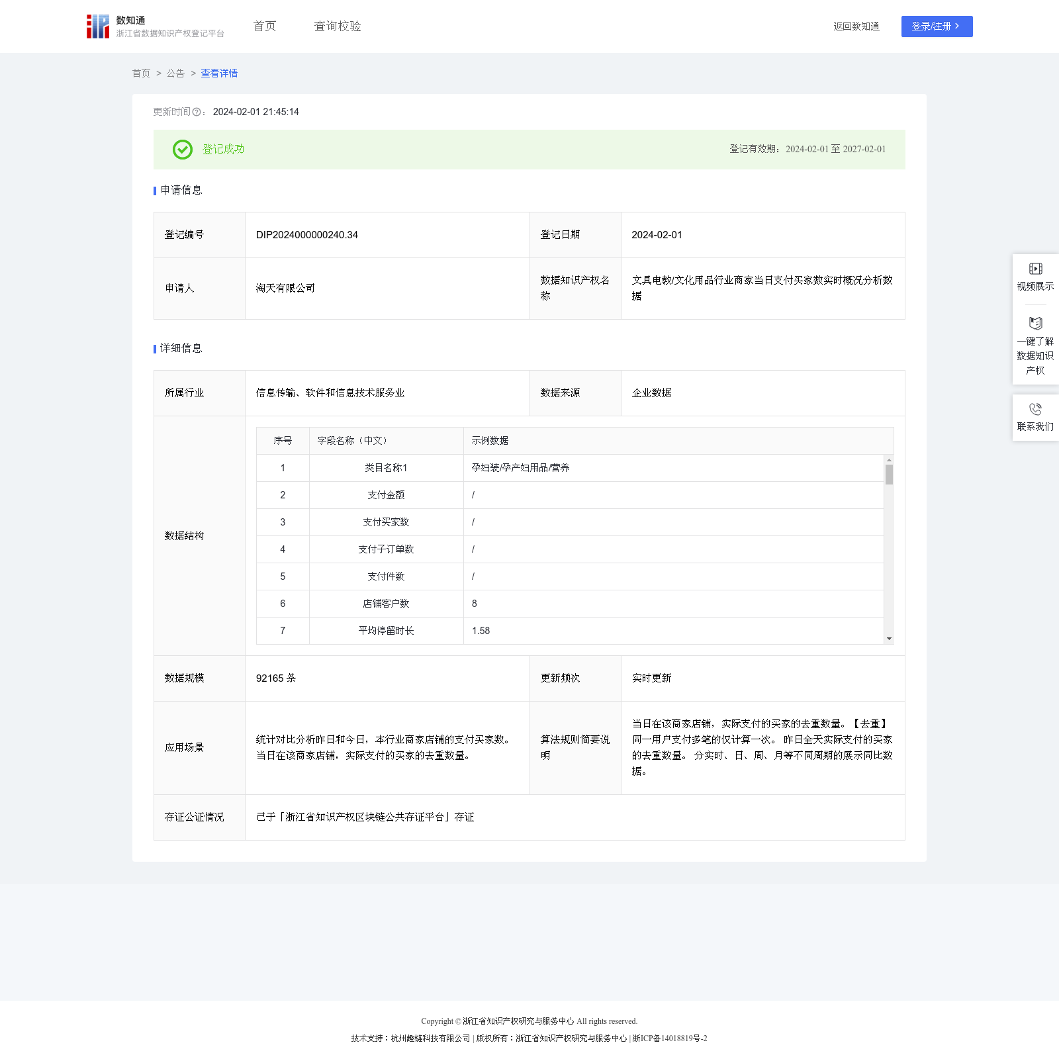The height and width of the screenshot is (1059, 1059).
Task: Select the 类目名称1 row in table
Action: (x=386, y=468)
